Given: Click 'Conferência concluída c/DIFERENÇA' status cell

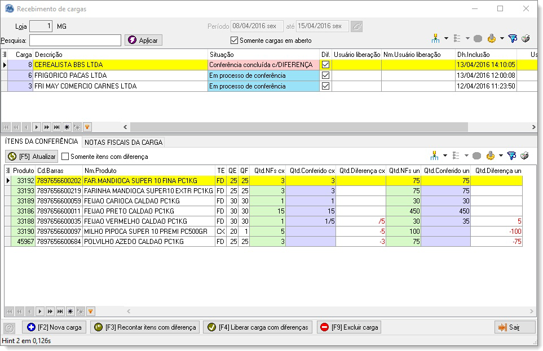Looking at the screenshot, I should (x=263, y=65).
